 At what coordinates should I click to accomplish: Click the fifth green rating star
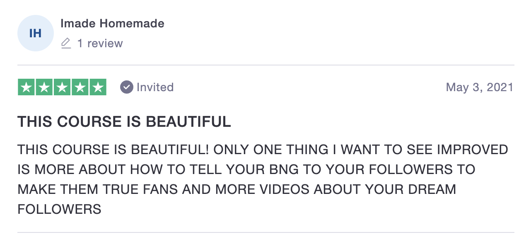(x=98, y=87)
